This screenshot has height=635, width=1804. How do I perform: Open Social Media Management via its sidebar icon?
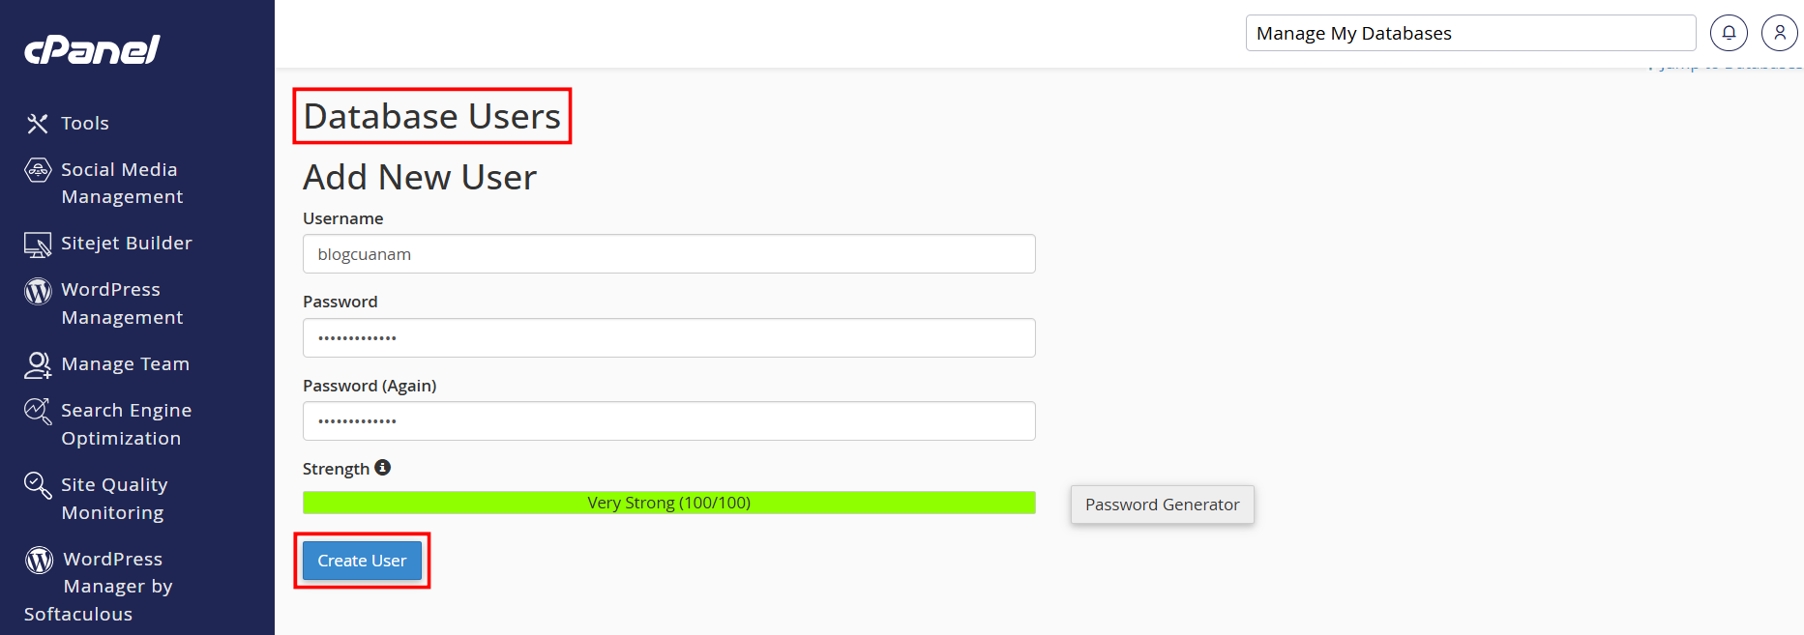pos(38,170)
